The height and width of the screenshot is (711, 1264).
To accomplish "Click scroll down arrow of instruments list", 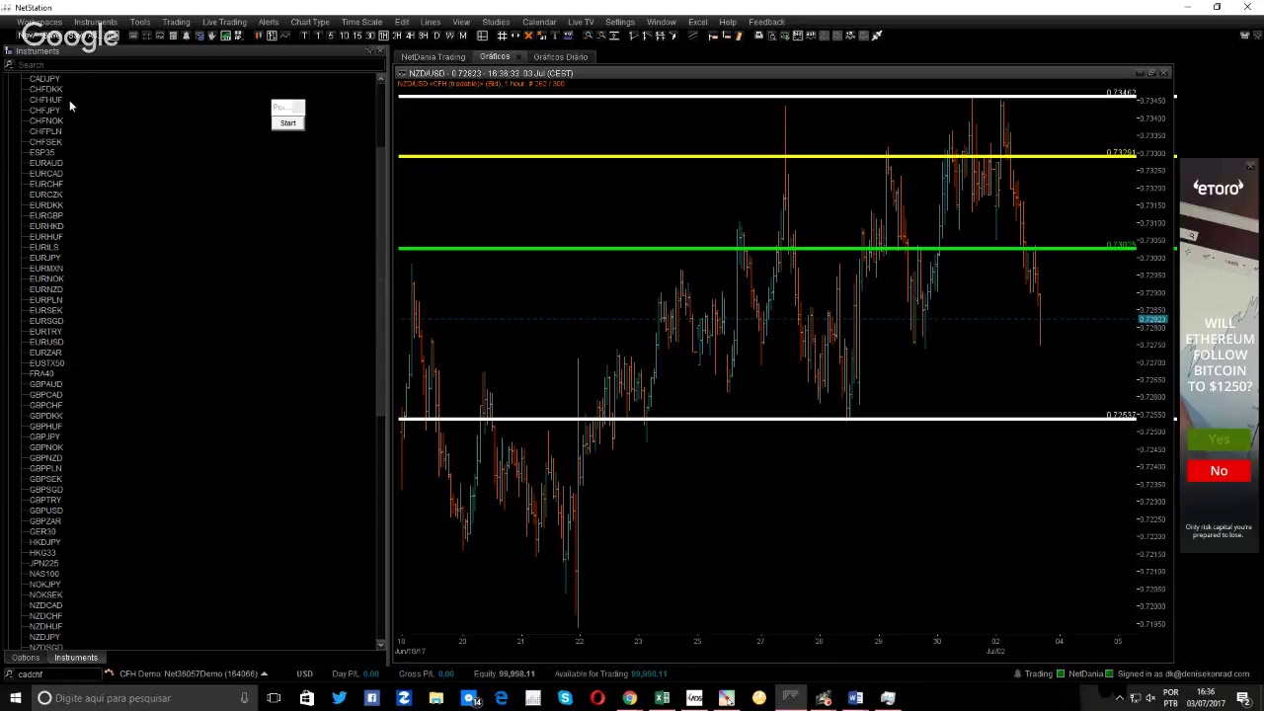I will click(381, 644).
